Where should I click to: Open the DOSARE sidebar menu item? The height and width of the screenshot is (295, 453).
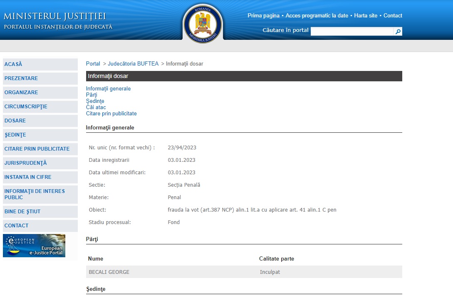pos(40,121)
